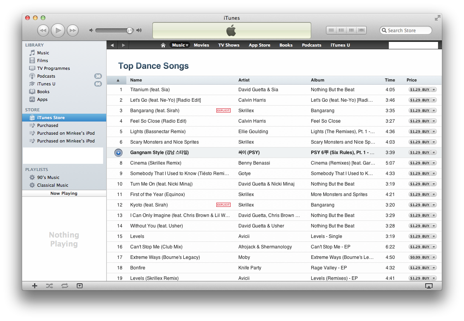Open buy options arrow for Bonfire
This screenshot has height=321, width=464.
[x=434, y=268]
